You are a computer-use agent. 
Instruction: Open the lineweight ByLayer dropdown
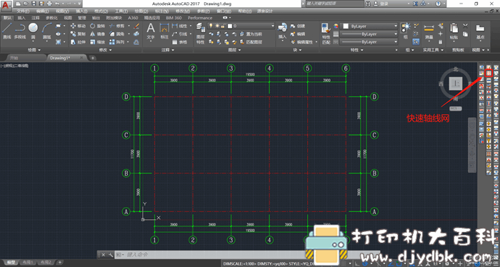[x=369, y=34]
